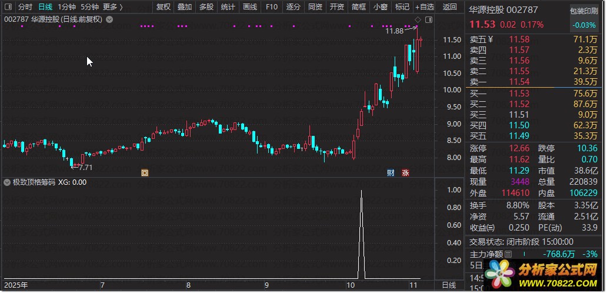
Task: Click the white XG signal spike
Action: pos(362,234)
